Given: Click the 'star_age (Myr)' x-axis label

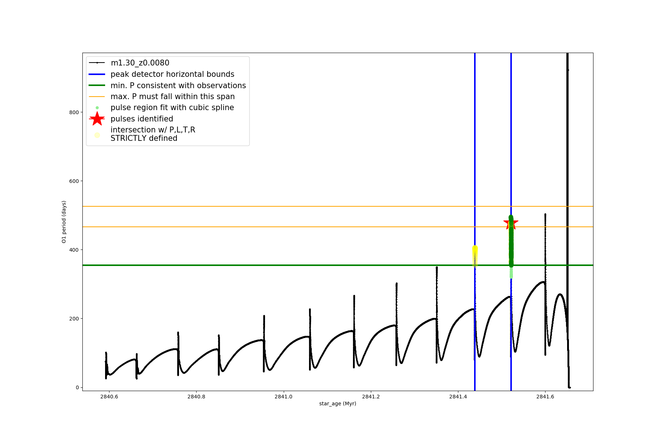Looking at the screenshot, I should tap(338, 404).
